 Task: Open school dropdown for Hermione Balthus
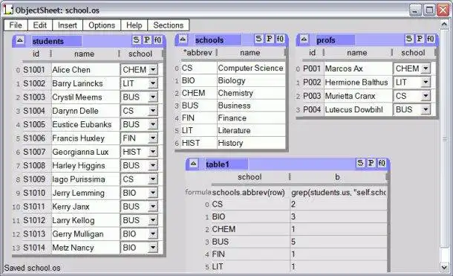(426, 82)
